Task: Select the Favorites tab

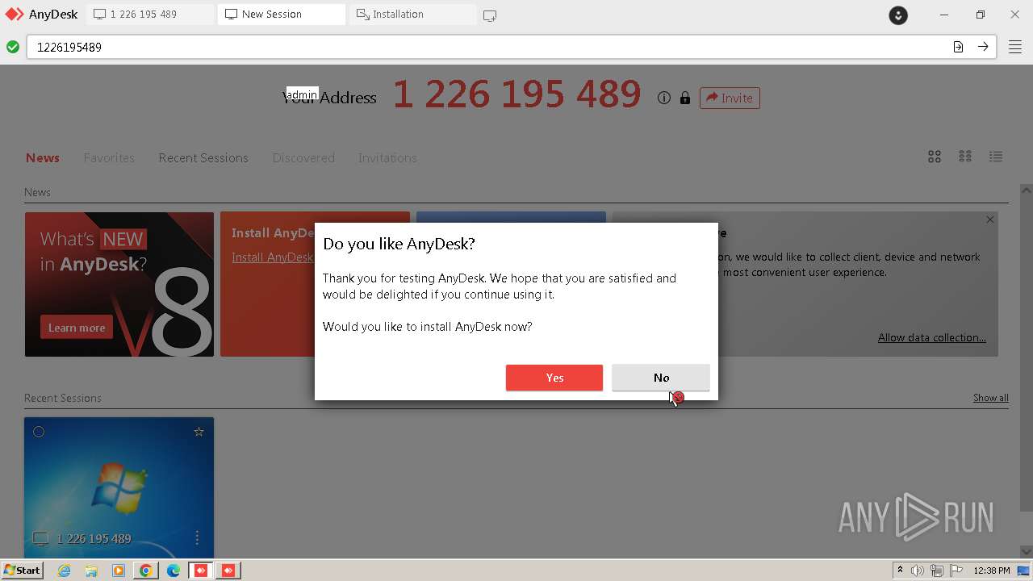Action: 109,157
